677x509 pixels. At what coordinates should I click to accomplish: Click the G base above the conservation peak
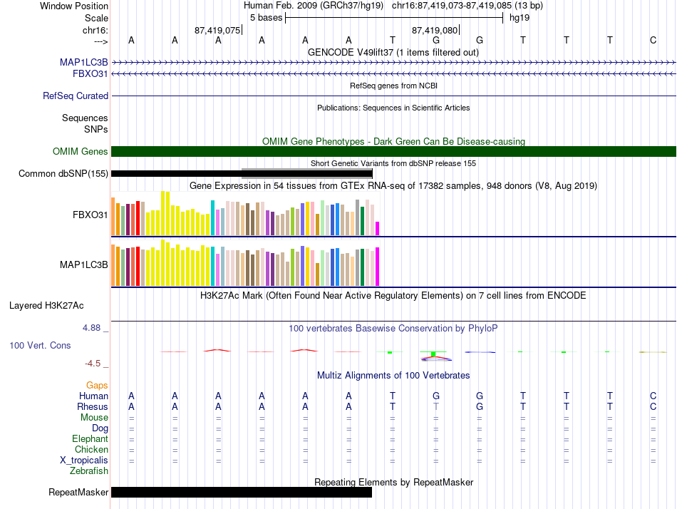(x=436, y=40)
